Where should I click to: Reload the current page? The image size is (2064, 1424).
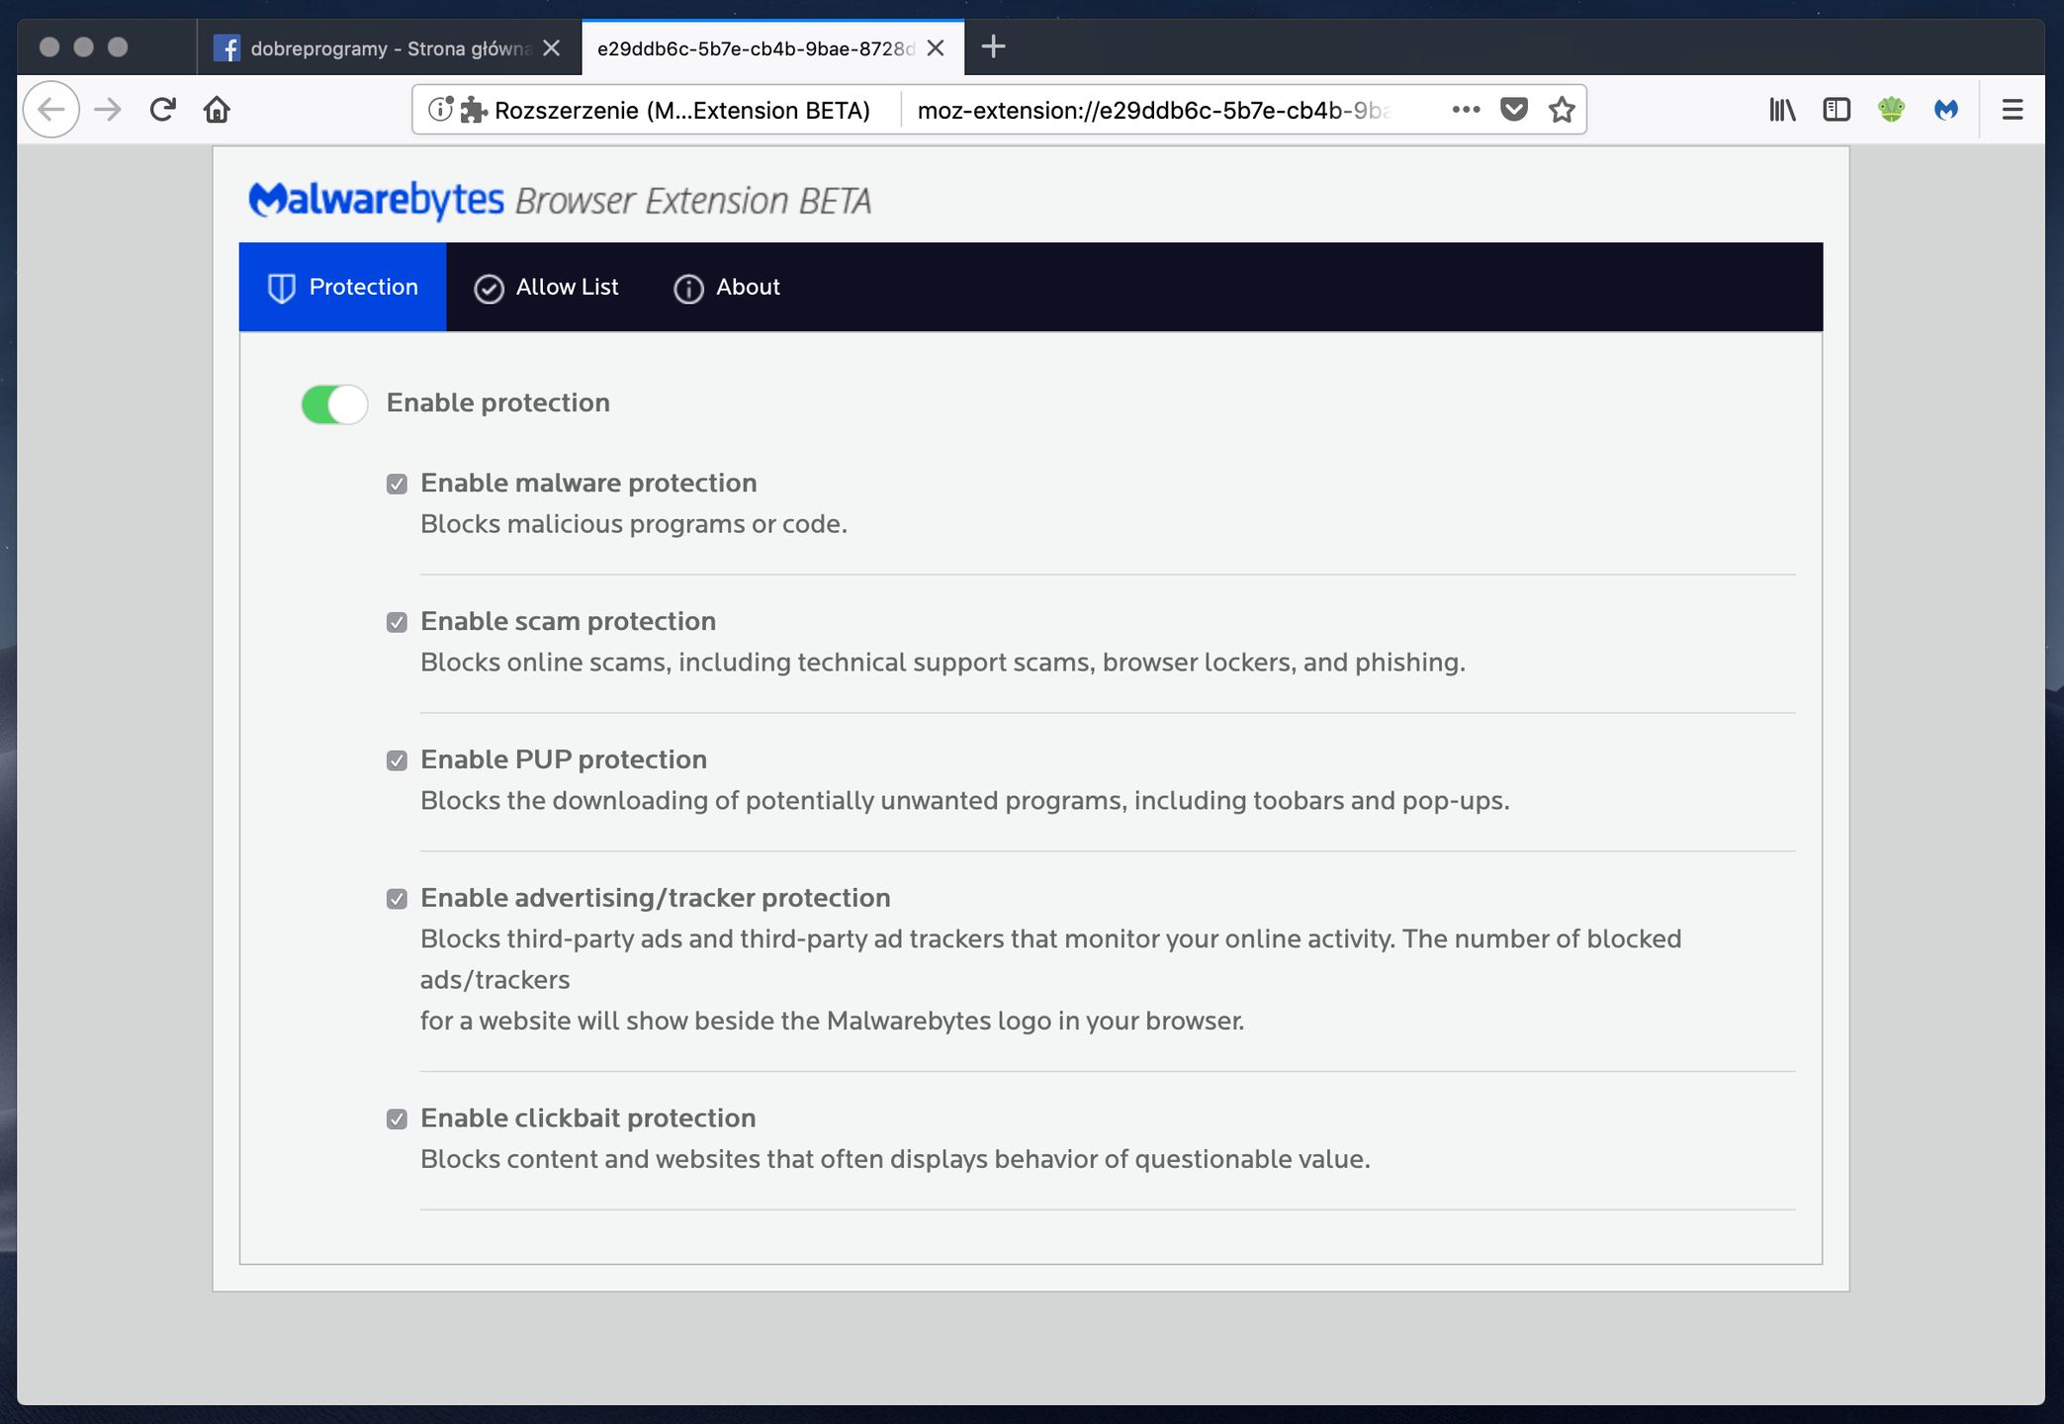point(163,110)
